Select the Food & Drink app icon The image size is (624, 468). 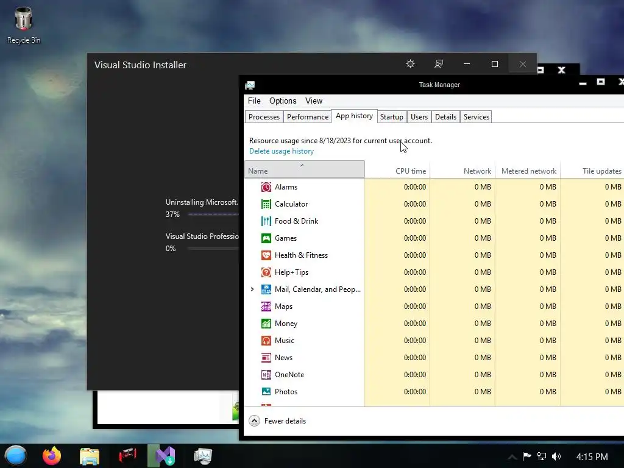tap(266, 221)
